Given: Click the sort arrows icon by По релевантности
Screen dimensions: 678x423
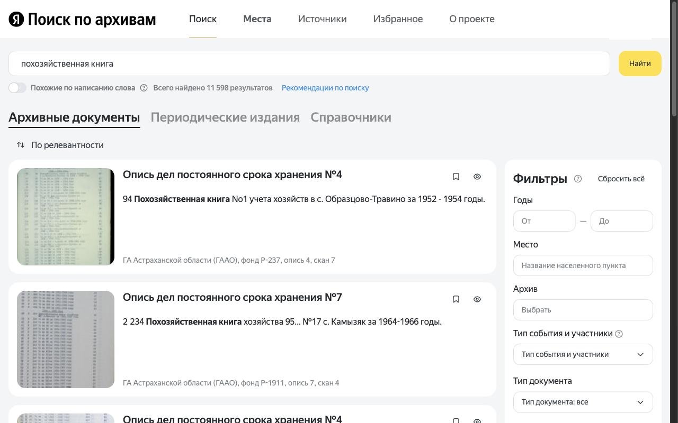Looking at the screenshot, I should [21, 145].
